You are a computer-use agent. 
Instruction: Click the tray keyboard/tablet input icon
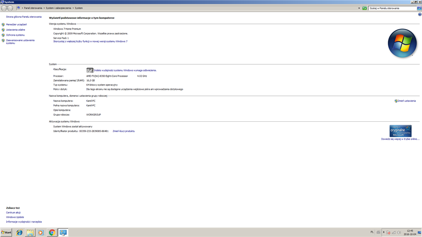point(378,232)
